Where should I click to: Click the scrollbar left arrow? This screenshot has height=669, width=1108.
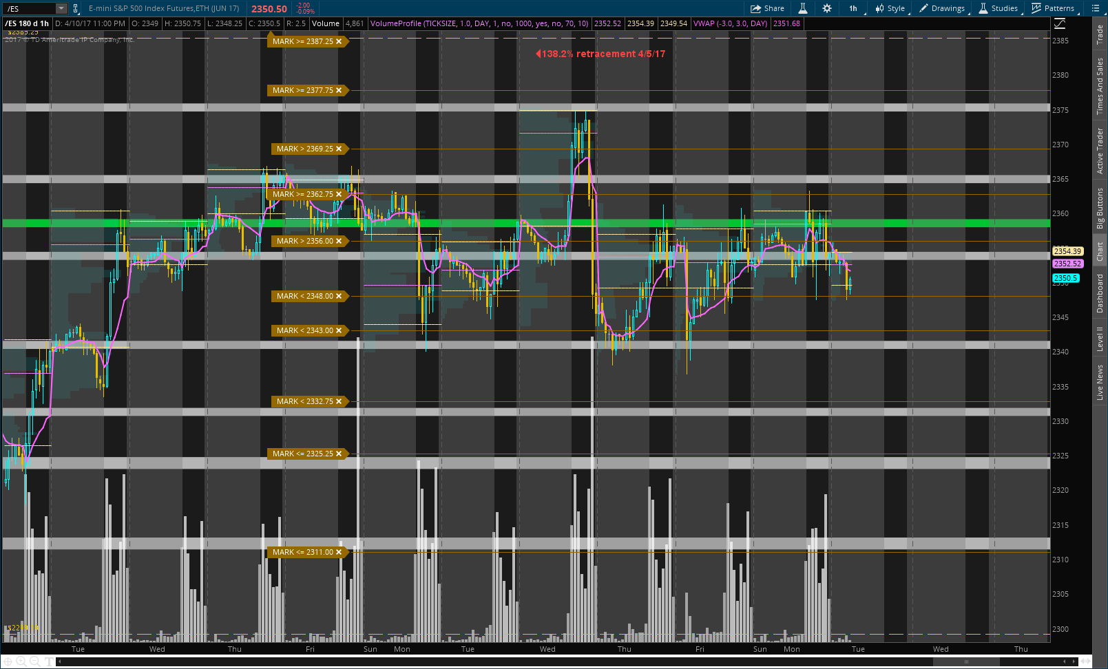[x=60, y=661]
